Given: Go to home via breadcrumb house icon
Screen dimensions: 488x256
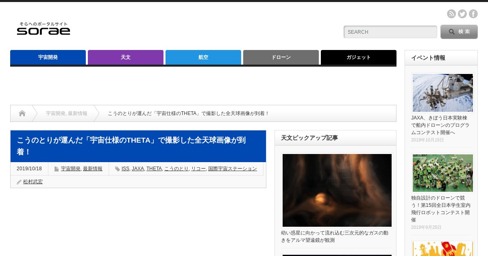Looking at the screenshot, I should 22,113.
